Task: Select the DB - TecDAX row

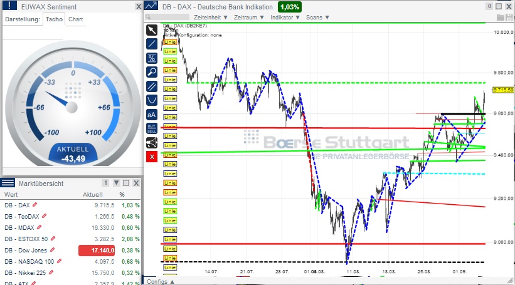Action: coord(71,217)
